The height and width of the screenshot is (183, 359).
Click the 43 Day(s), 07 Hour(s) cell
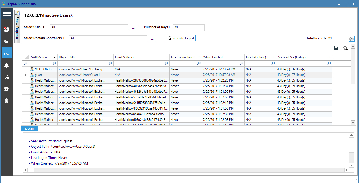click(304, 75)
